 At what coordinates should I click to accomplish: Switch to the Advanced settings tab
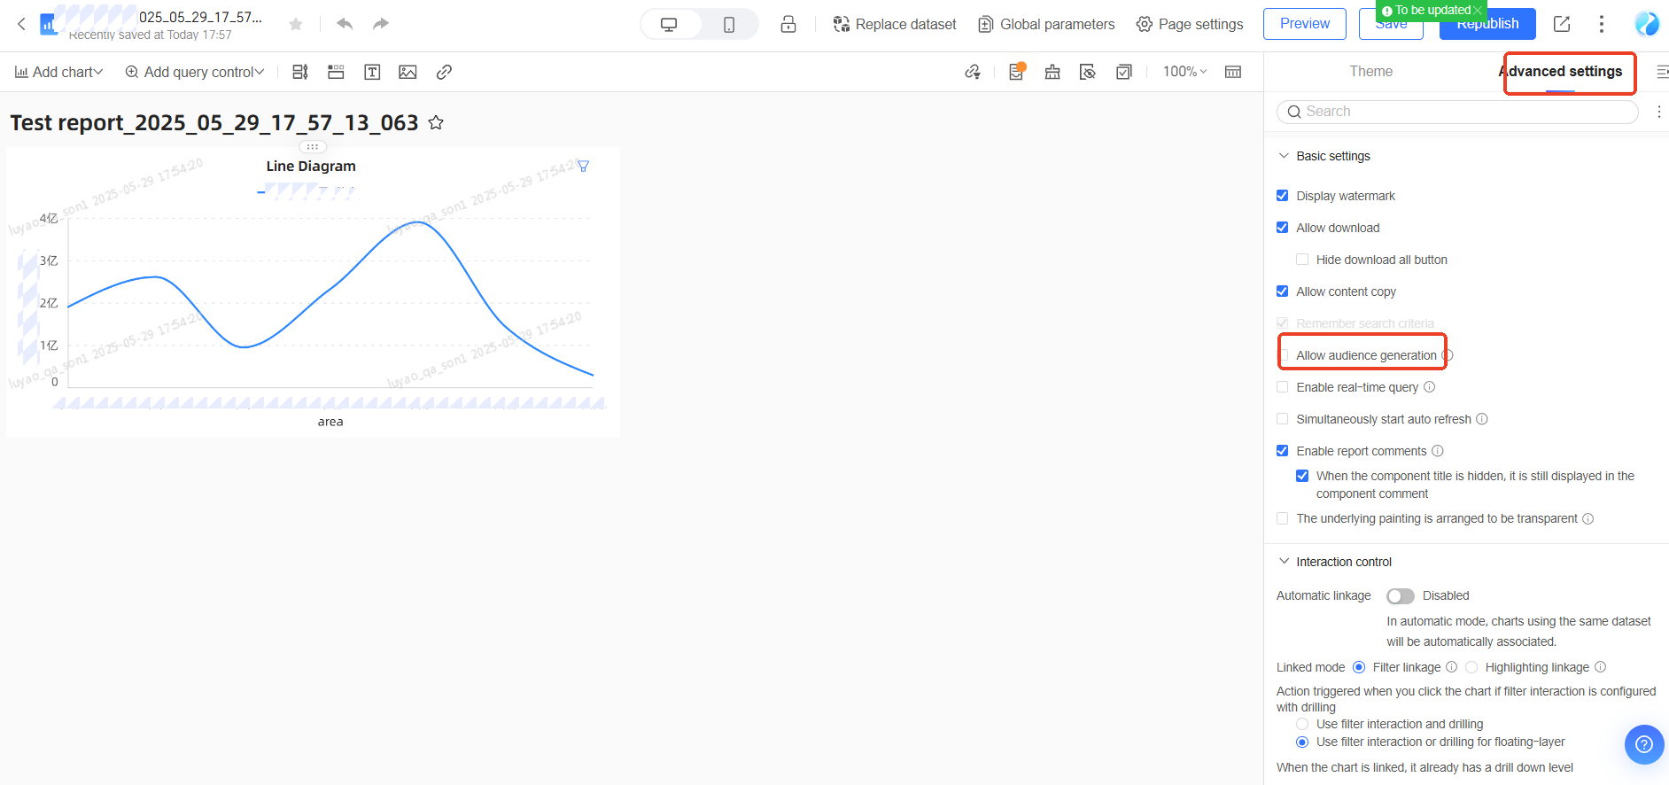pos(1561,72)
